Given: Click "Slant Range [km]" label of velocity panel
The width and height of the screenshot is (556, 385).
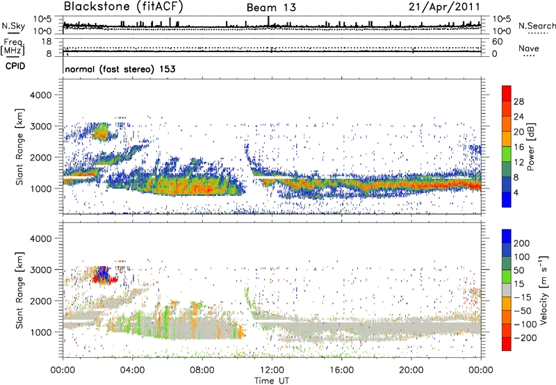Looking at the screenshot, I should [x=19, y=290].
